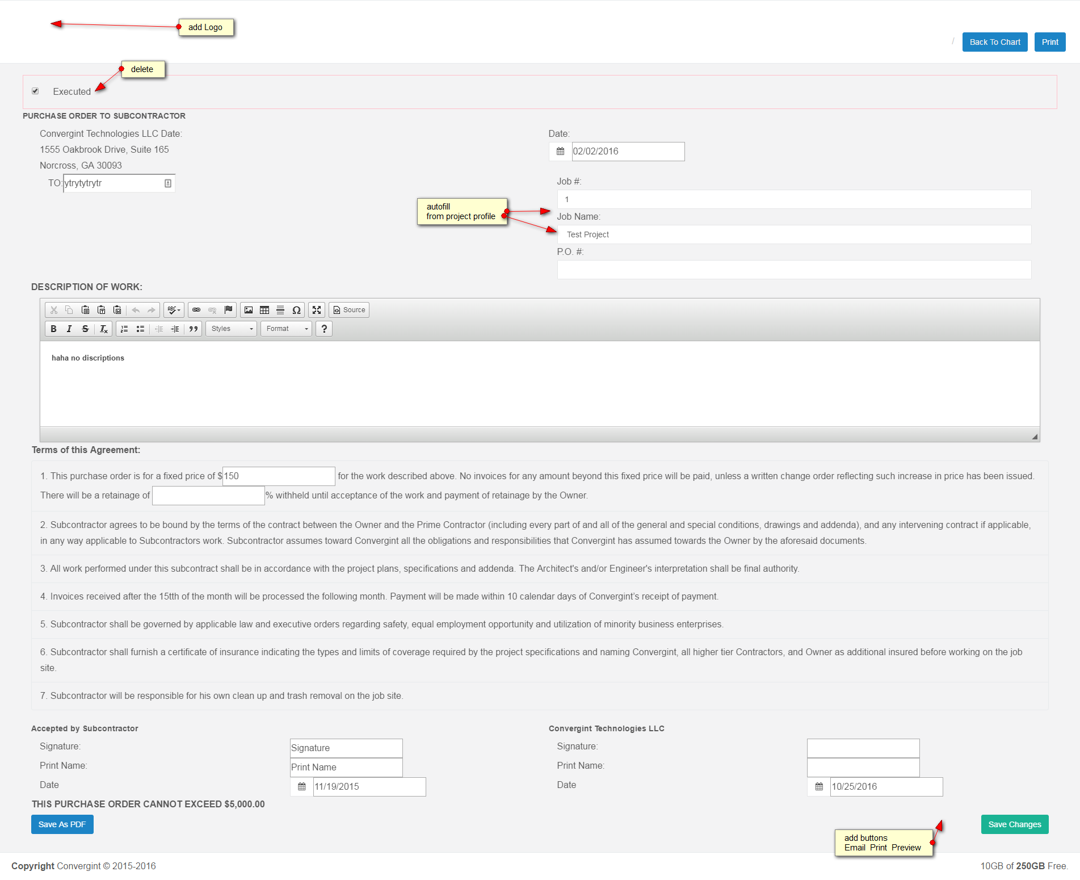Select Paste as plain text icon
The width and height of the screenshot is (1080, 880).
coord(101,310)
